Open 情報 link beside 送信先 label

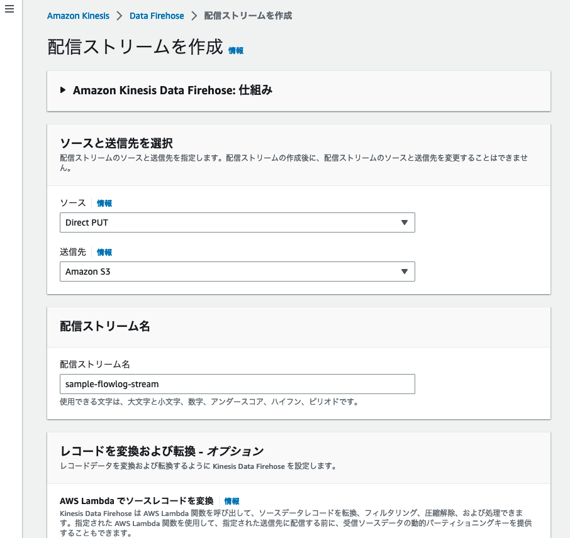104,252
